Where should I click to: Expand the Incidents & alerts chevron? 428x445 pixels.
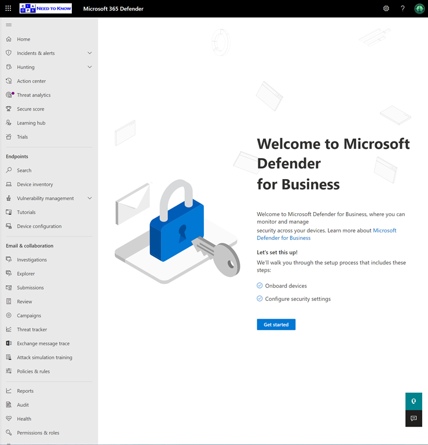pyautogui.click(x=90, y=53)
